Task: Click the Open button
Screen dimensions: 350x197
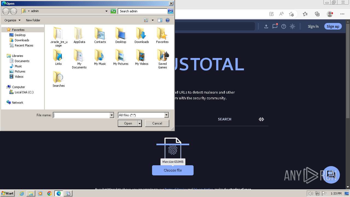Action: [128, 123]
